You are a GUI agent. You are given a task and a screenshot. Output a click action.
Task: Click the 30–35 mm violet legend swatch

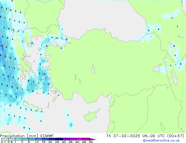click(66, 139)
